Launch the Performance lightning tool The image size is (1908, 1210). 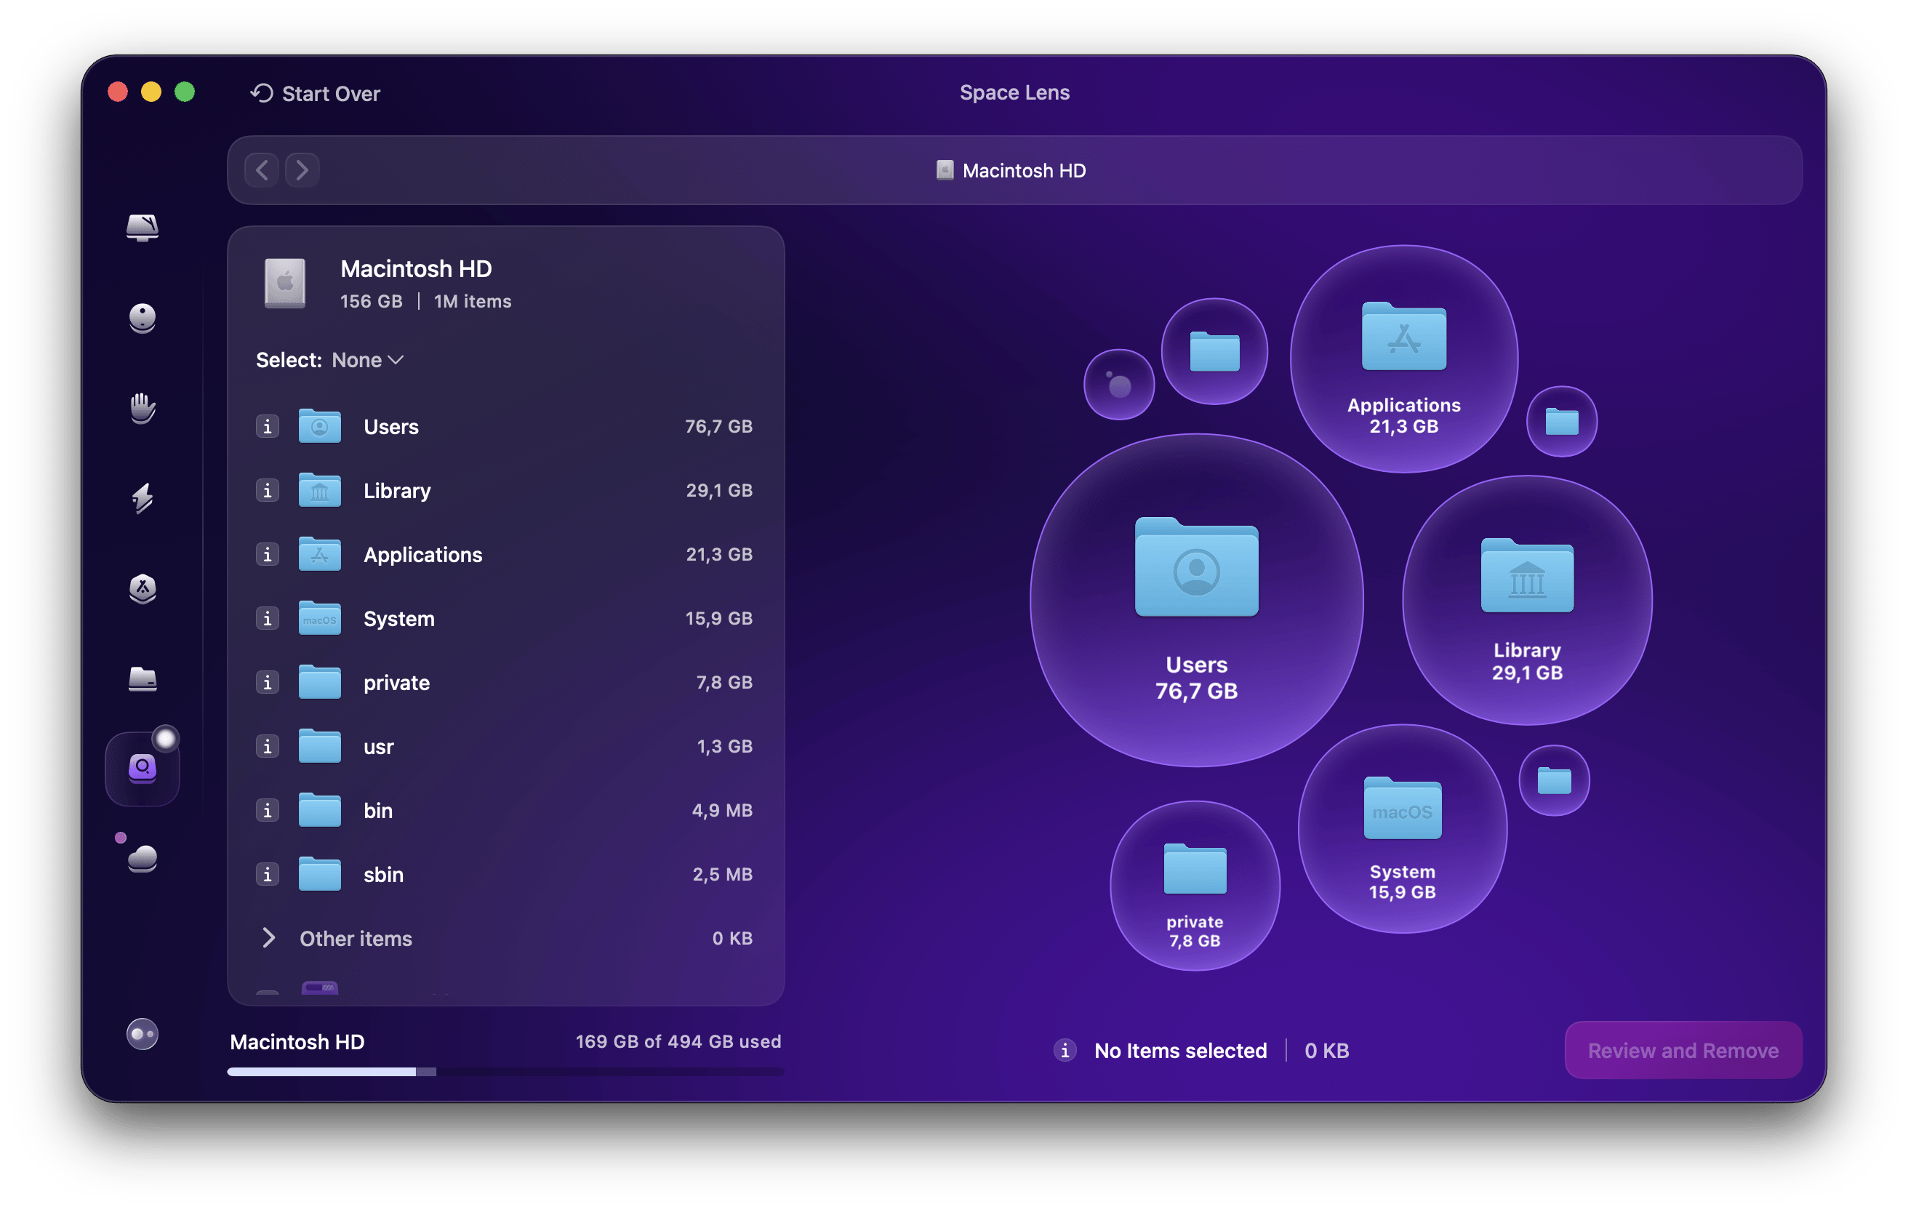coord(143,497)
